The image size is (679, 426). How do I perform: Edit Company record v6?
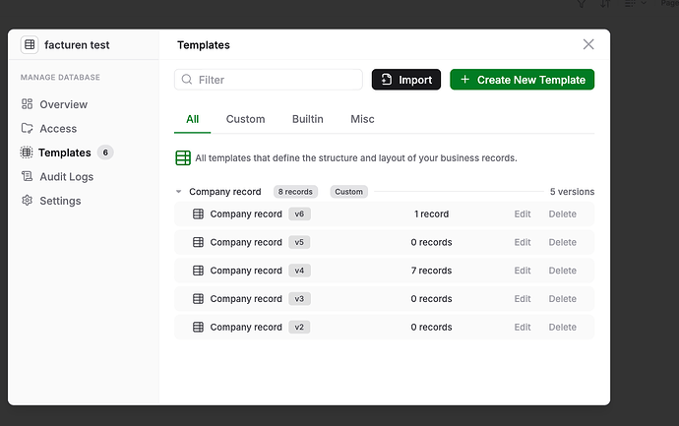coord(522,213)
